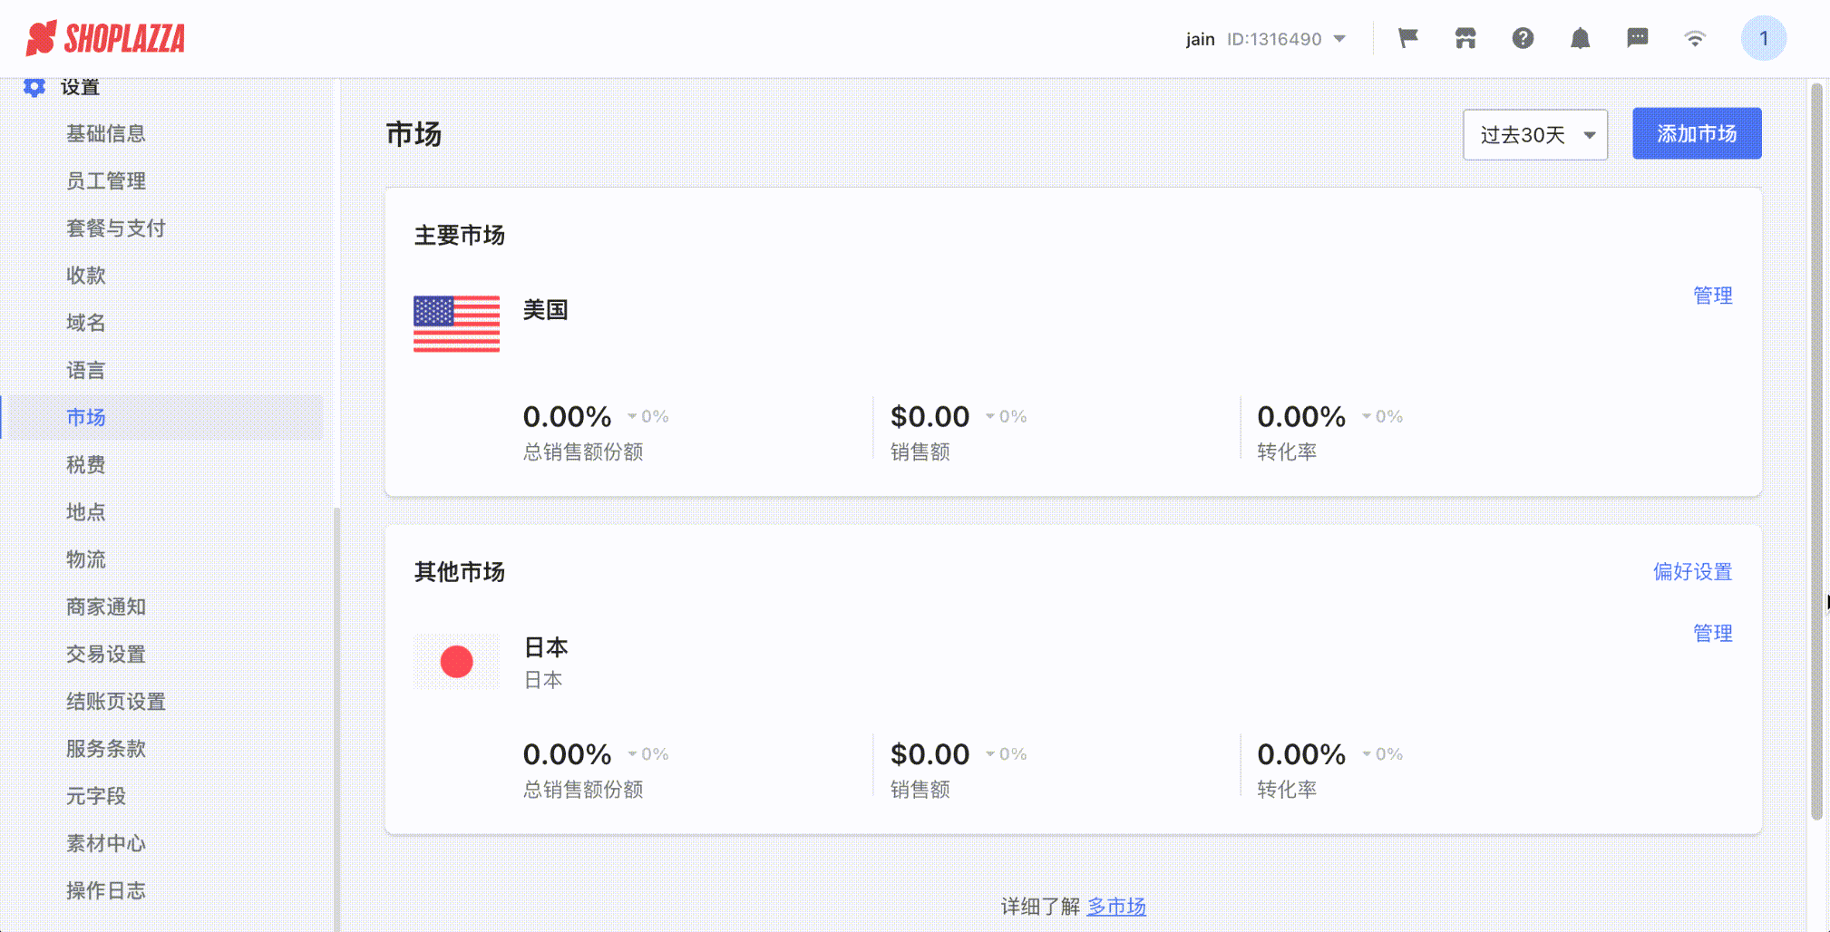Open 偏好设置 for other markets
The width and height of the screenshot is (1830, 932).
point(1692,572)
